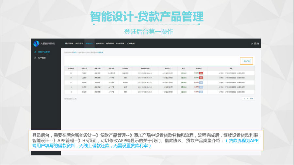Click 首页 link in the breadcrumb
294x165 pixels.
(x=75, y=52)
